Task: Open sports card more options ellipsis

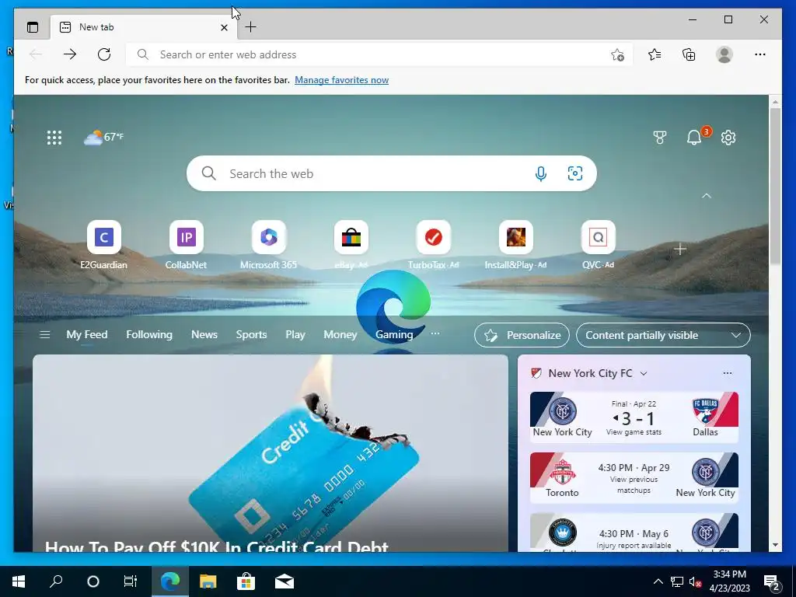Action: click(x=728, y=373)
